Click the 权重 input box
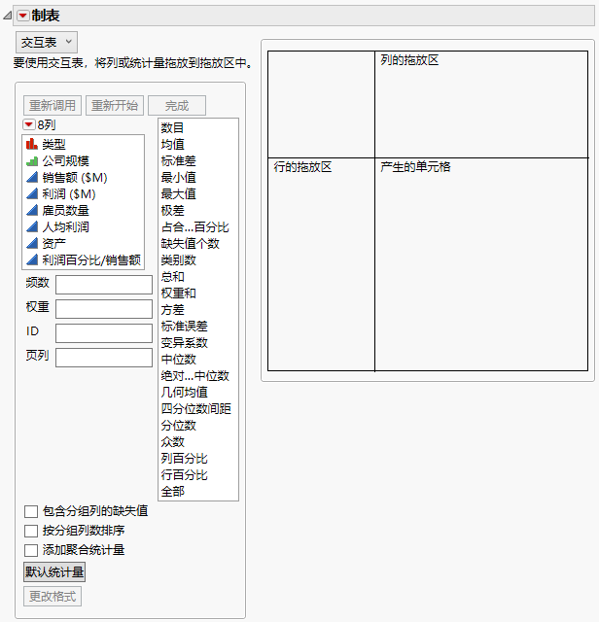Screen dimensions: 599x622 point(104,309)
